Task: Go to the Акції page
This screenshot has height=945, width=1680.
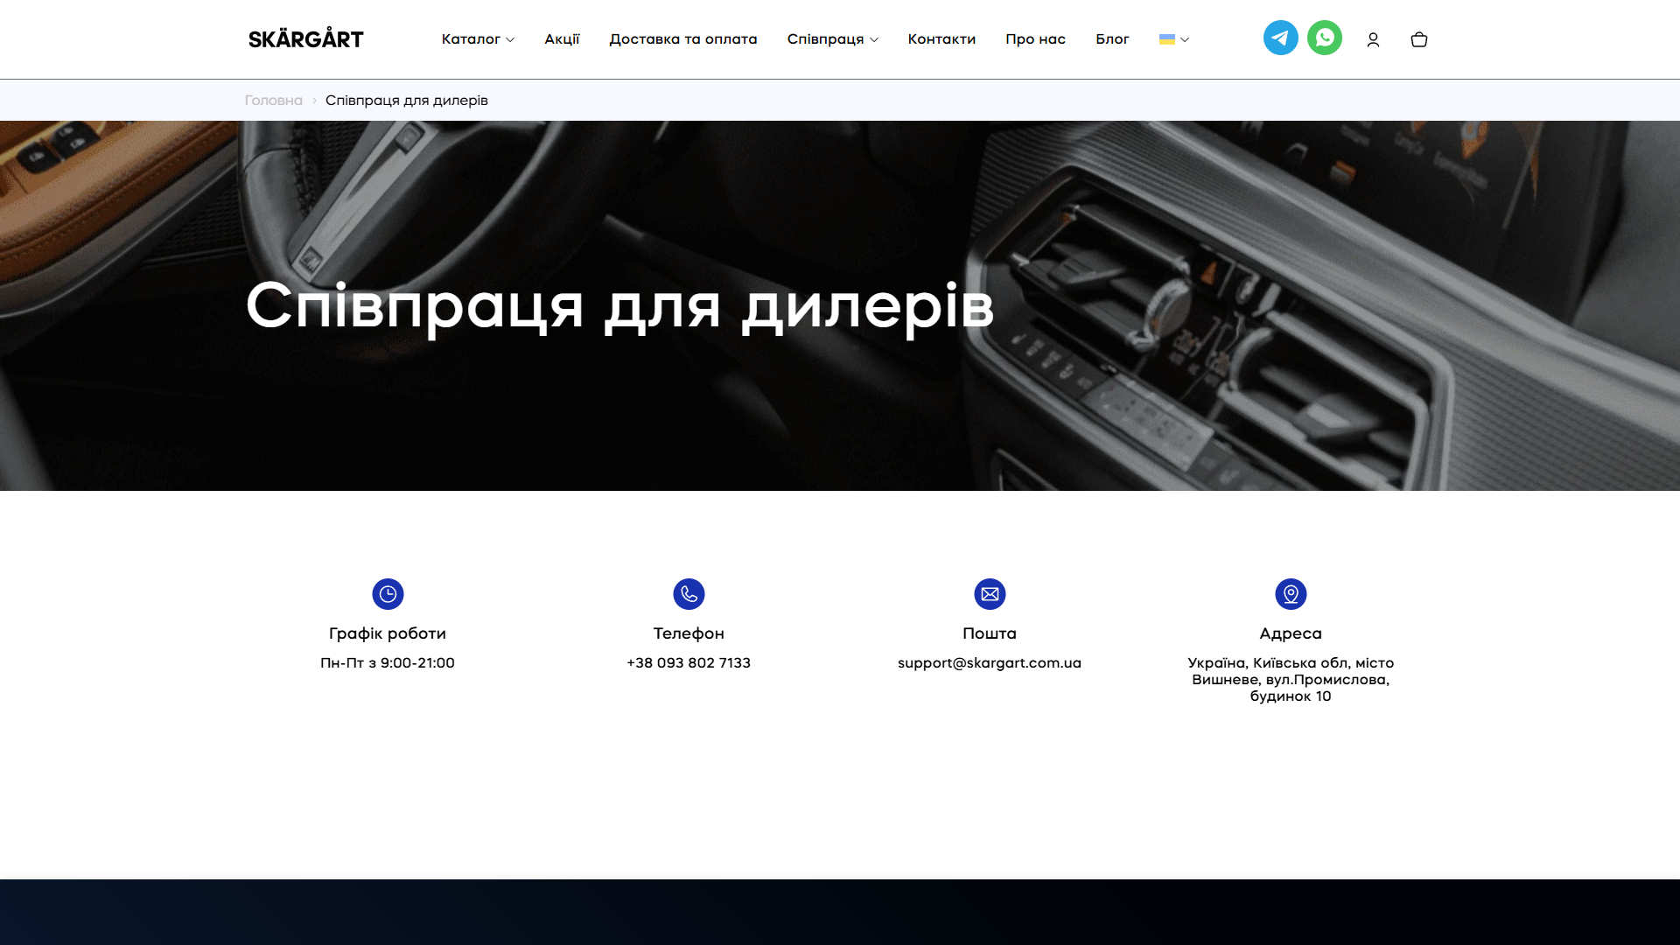Action: click(x=562, y=39)
